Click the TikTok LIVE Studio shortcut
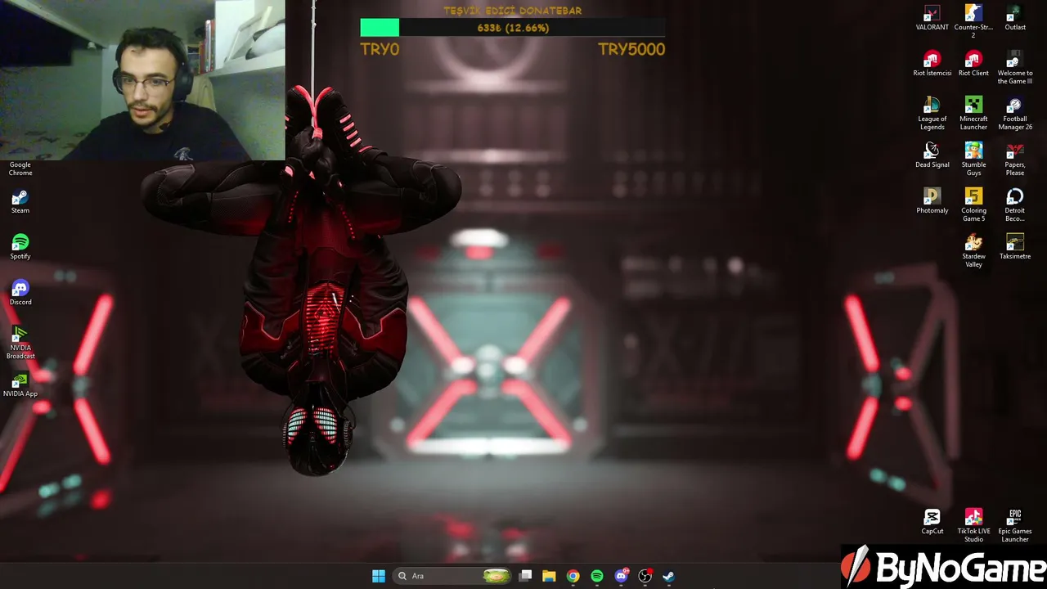1047x589 pixels. (x=973, y=525)
